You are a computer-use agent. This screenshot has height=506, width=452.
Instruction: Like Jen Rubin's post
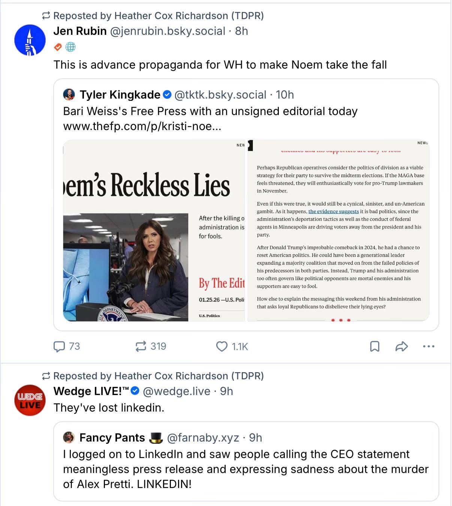pyautogui.click(x=222, y=346)
